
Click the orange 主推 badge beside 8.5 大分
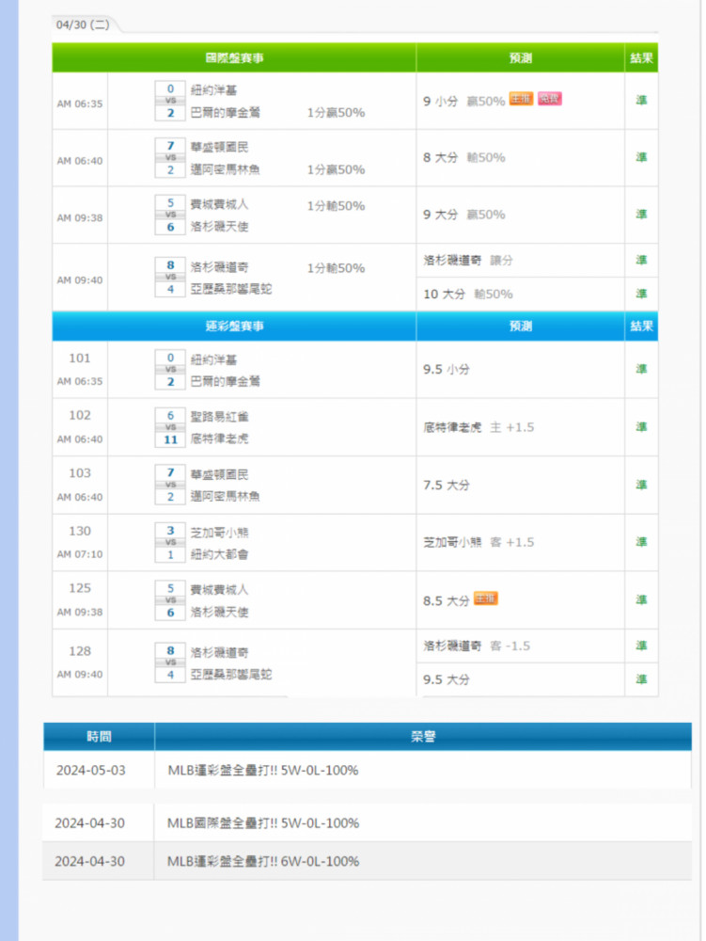point(485,598)
